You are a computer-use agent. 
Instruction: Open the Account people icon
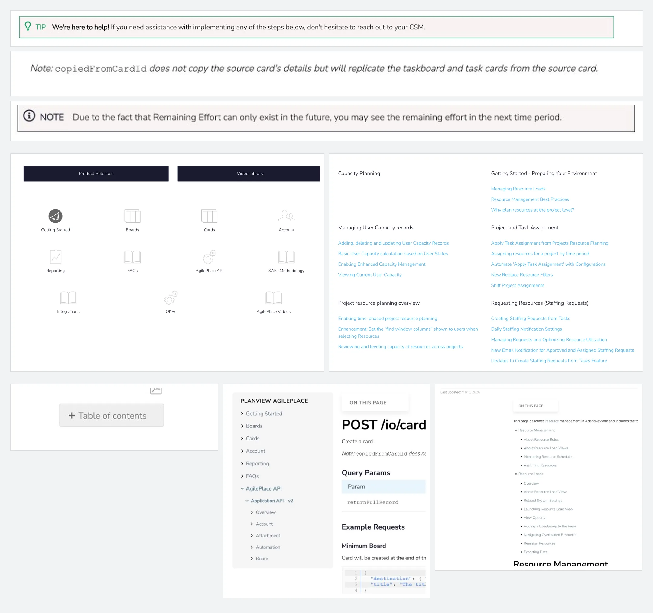point(286,216)
